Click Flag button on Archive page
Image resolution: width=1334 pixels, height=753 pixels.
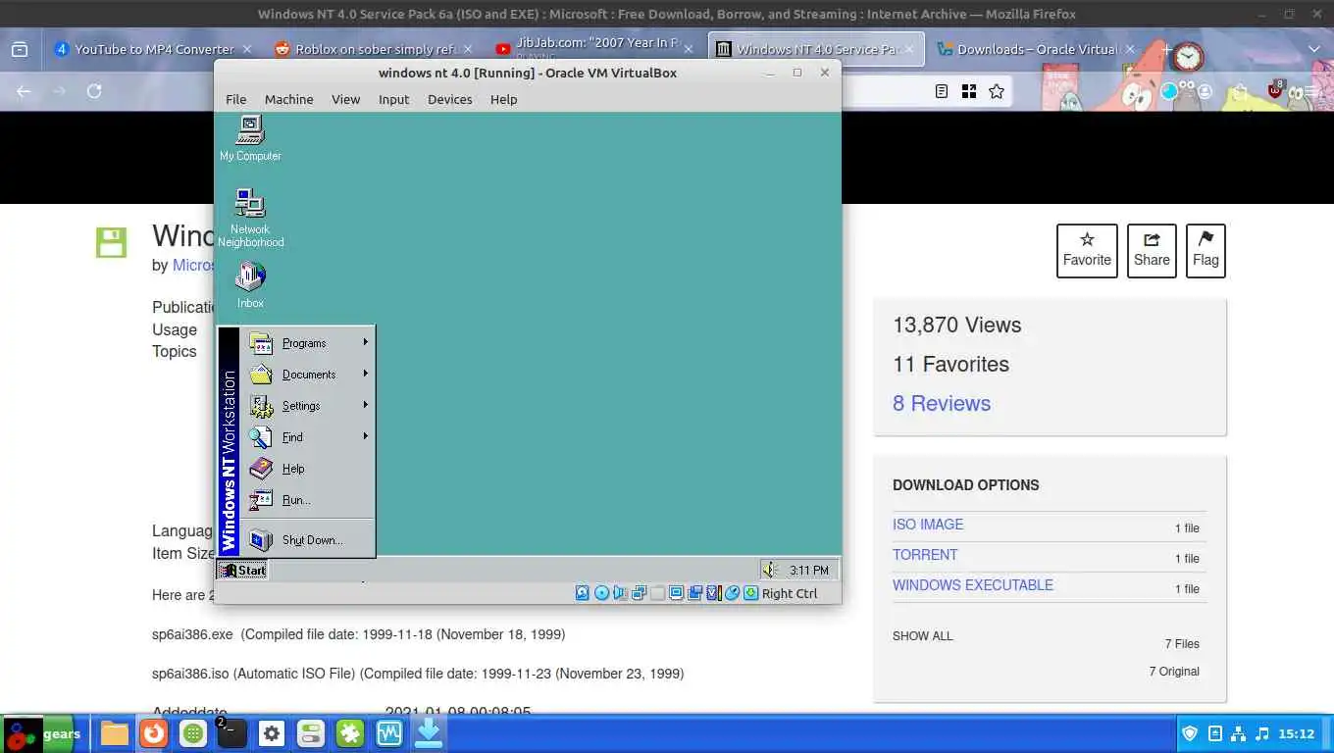click(1206, 251)
